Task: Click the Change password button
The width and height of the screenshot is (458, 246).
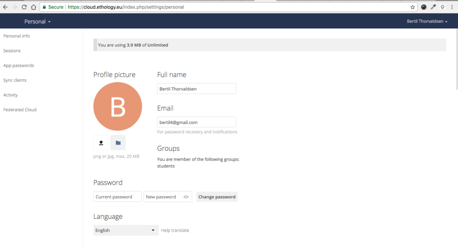Action: tap(217, 197)
